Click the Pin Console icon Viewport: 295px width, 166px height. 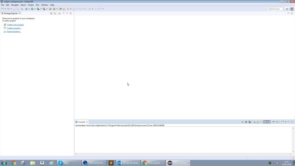click(273, 122)
